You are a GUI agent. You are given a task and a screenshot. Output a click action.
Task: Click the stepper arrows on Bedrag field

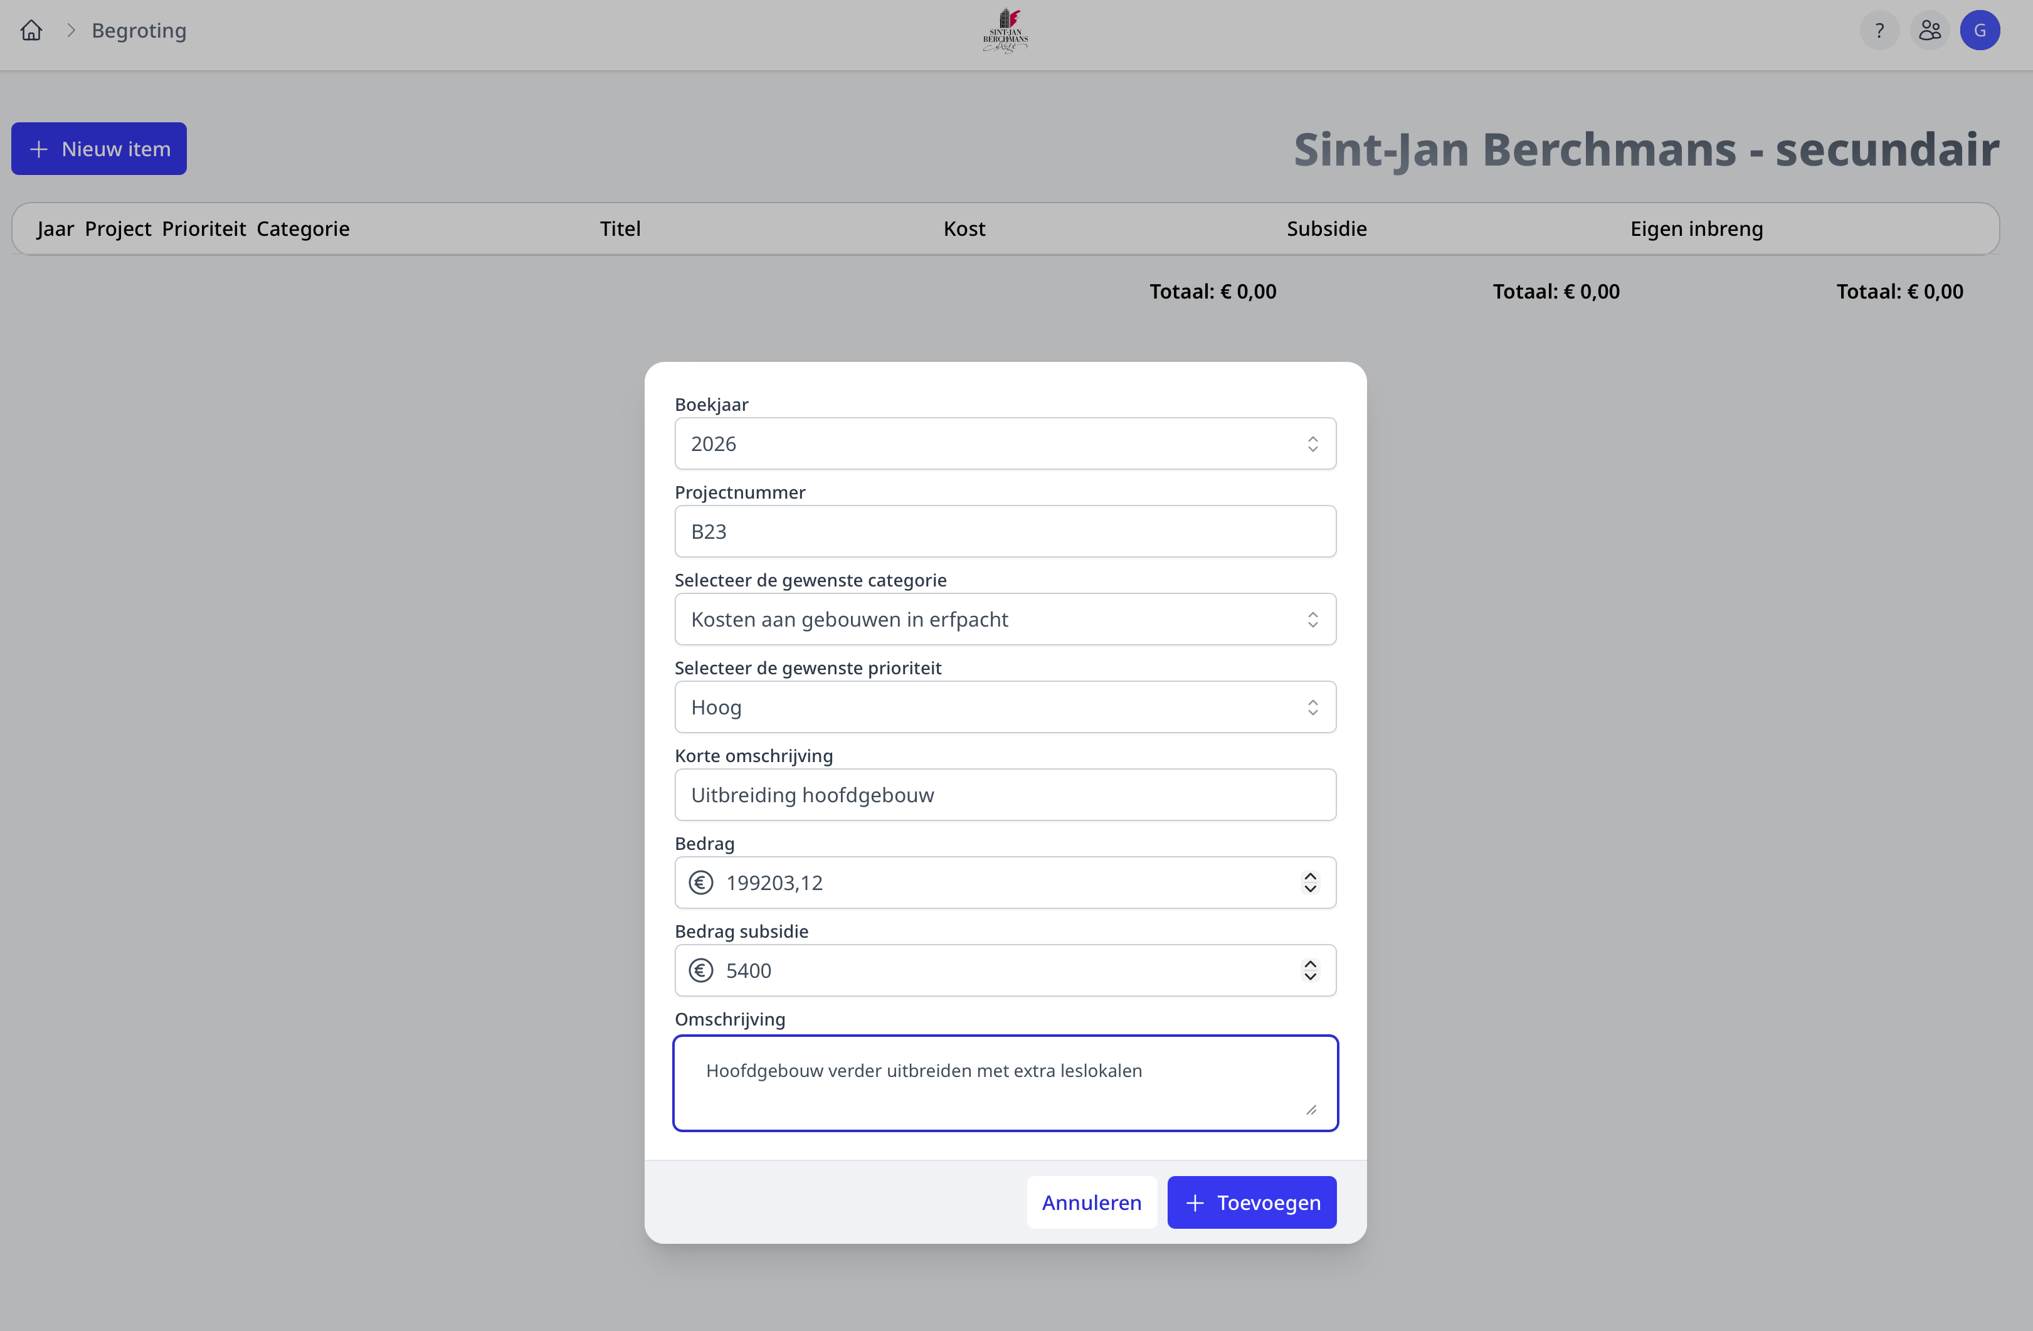coord(1311,883)
